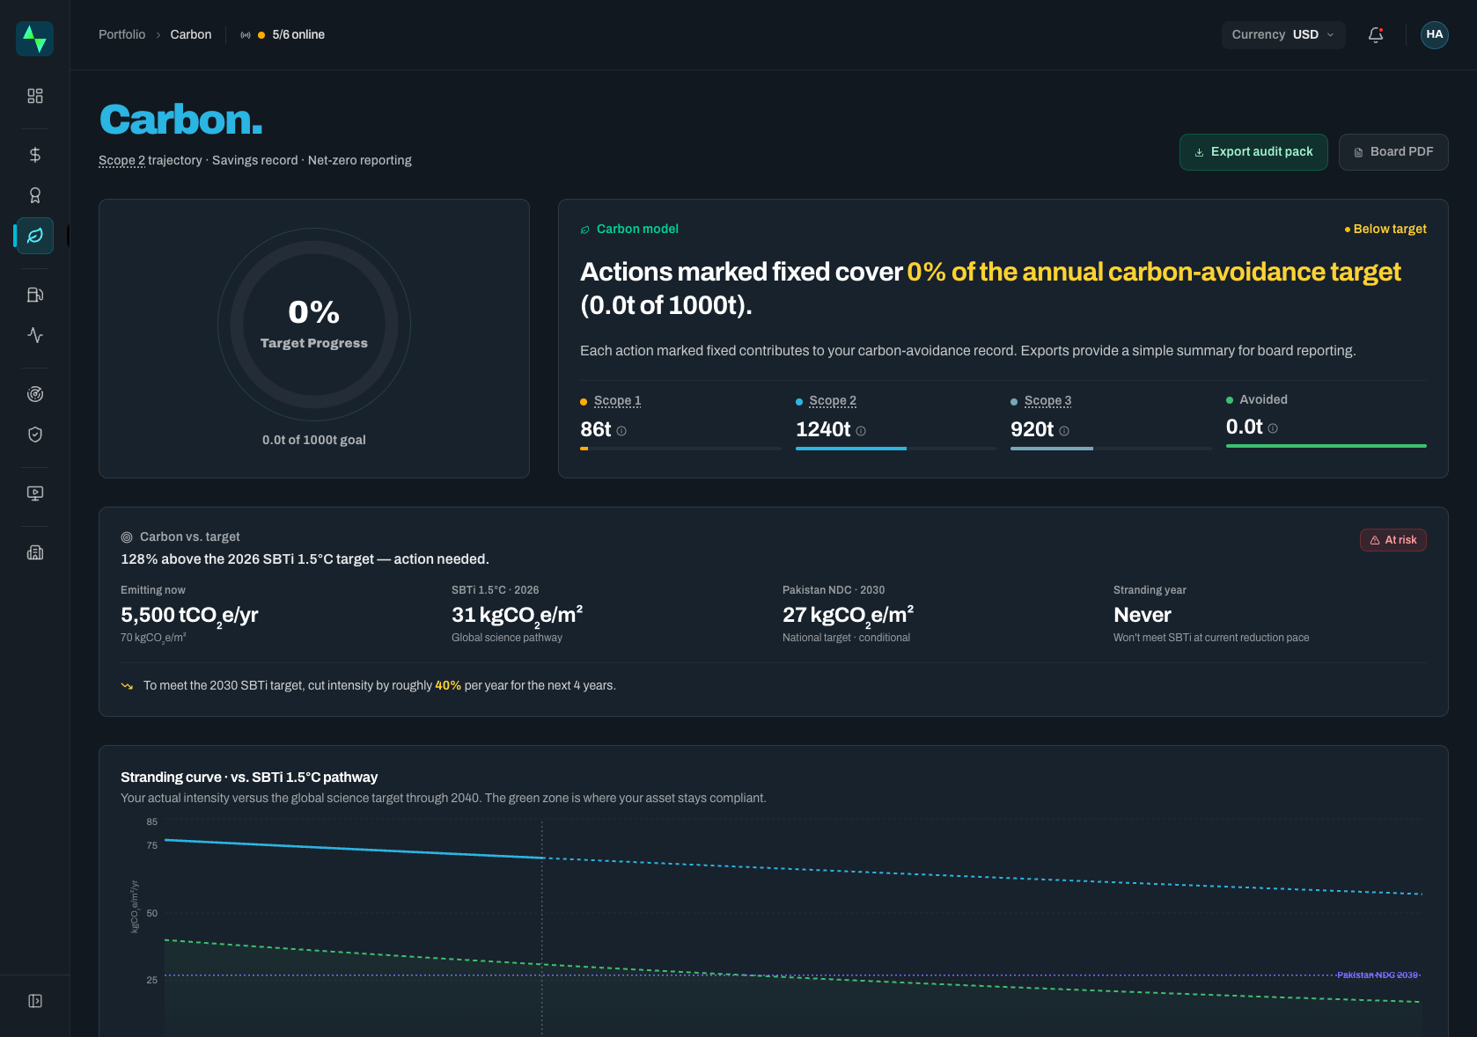Image resolution: width=1477 pixels, height=1037 pixels.
Task: Click Export audit pack button
Action: click(1253, 152)
